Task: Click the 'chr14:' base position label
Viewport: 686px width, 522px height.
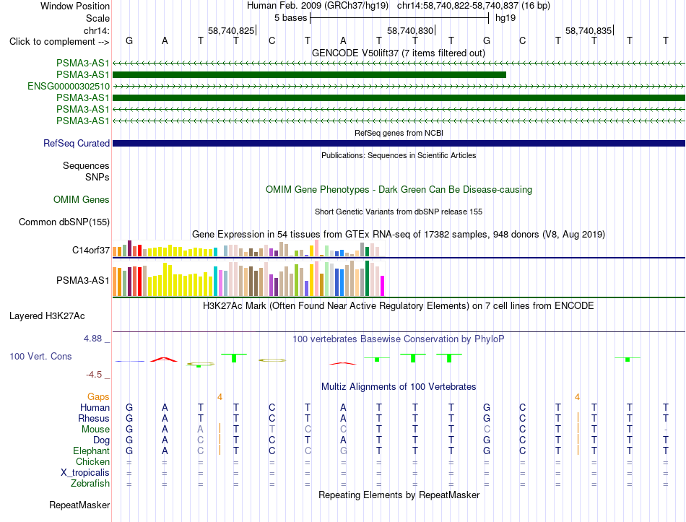Action: point(96,30)
